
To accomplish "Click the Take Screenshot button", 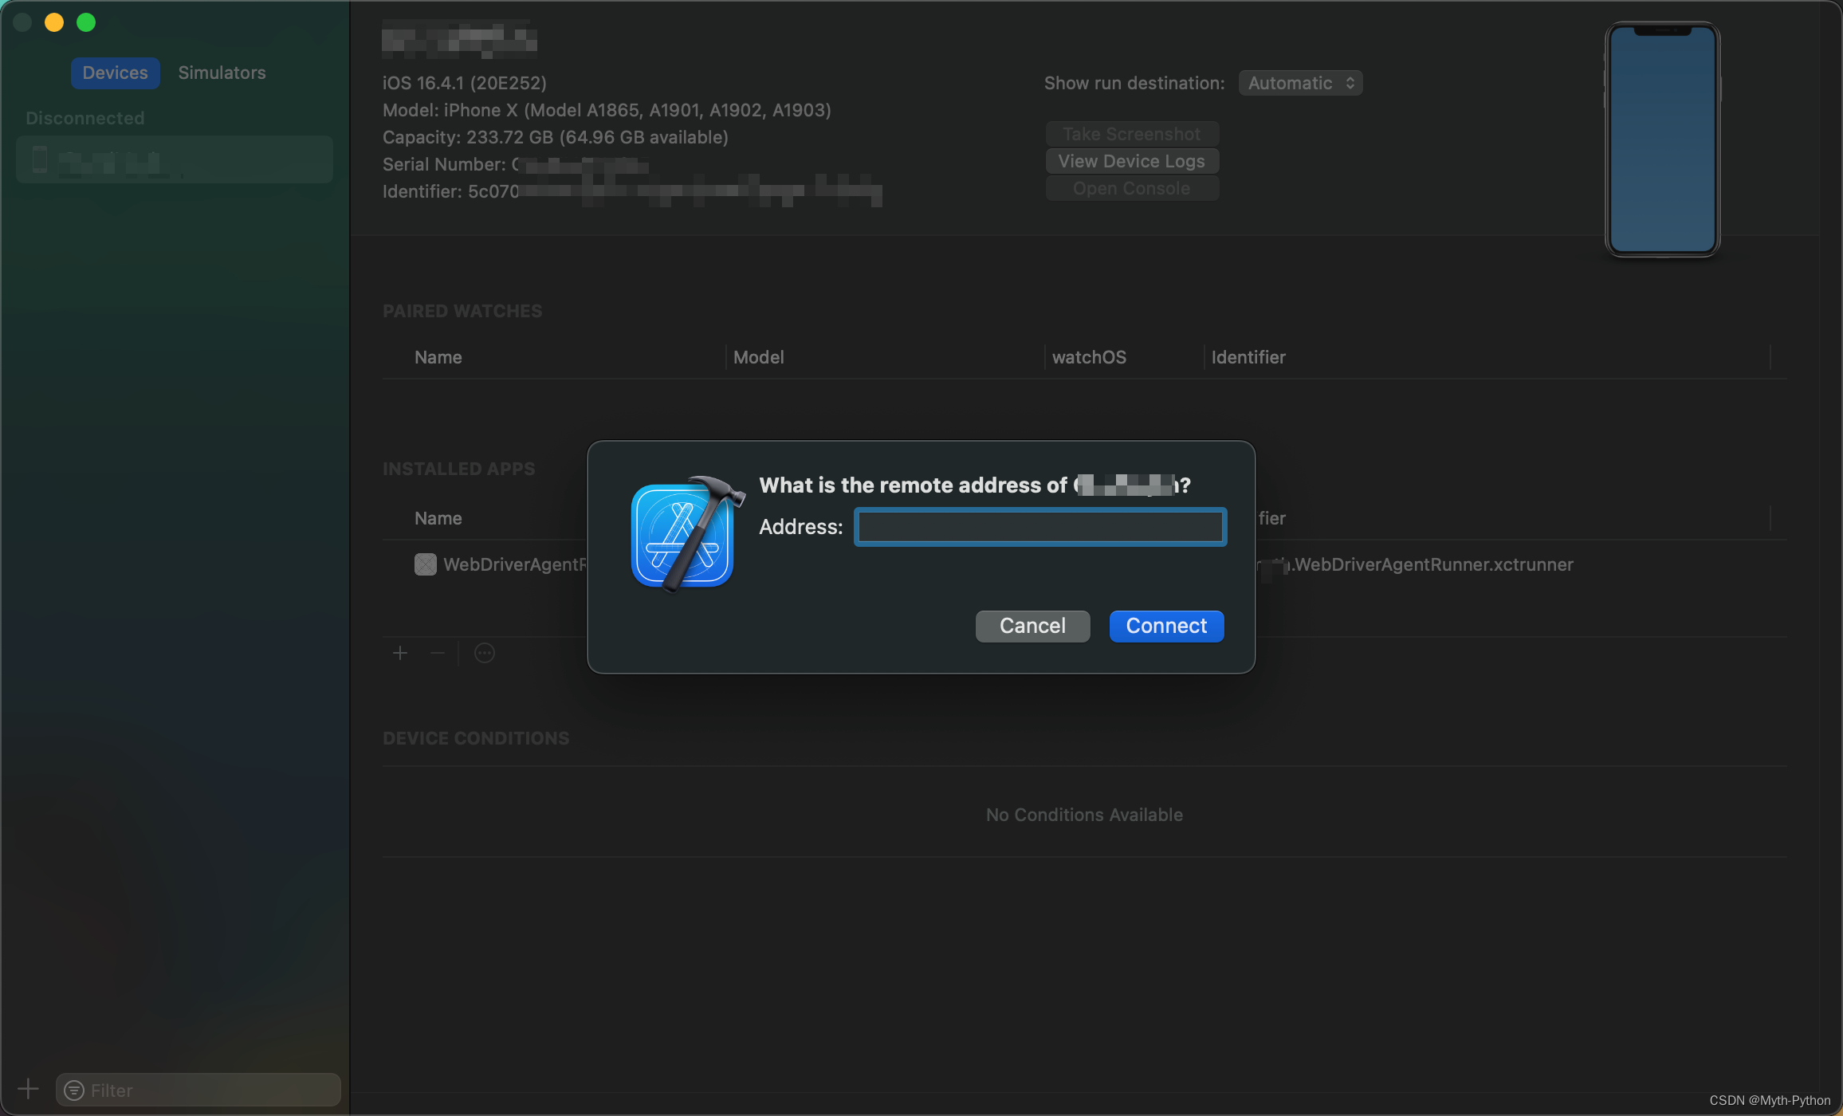I will click(x=1131, y=134).
